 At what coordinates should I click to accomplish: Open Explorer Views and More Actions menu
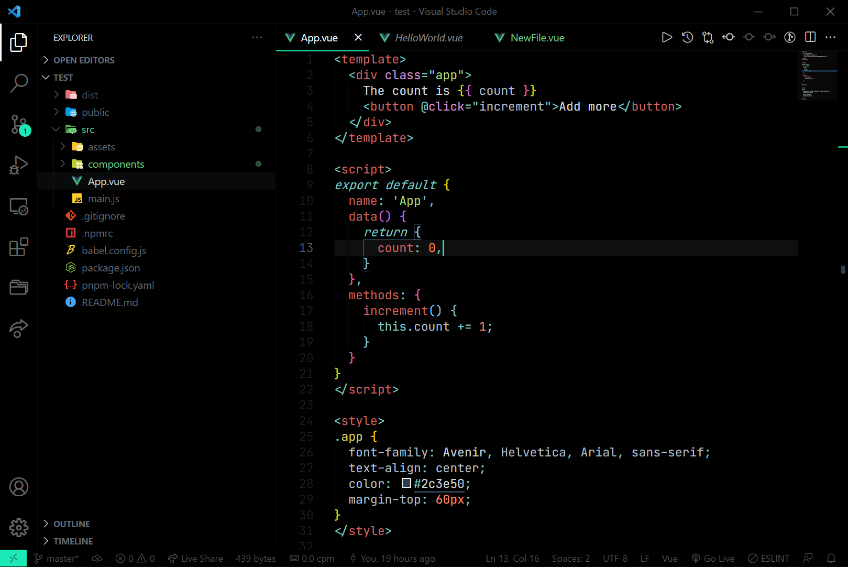257,37
